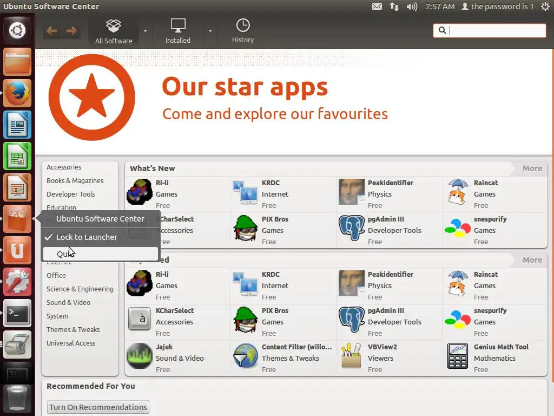Open the All Software view
Screen dimensions: 554x416
[114, 31]
